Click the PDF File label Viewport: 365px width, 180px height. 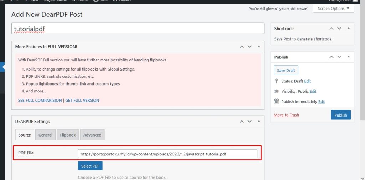click(x=26, y=153)
